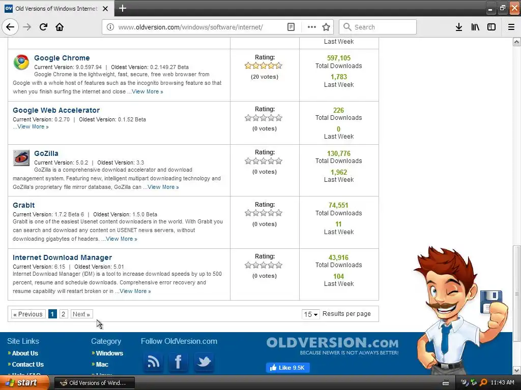Open the GrabIt title link
521x390 pixels.
[x=23, y=205]
